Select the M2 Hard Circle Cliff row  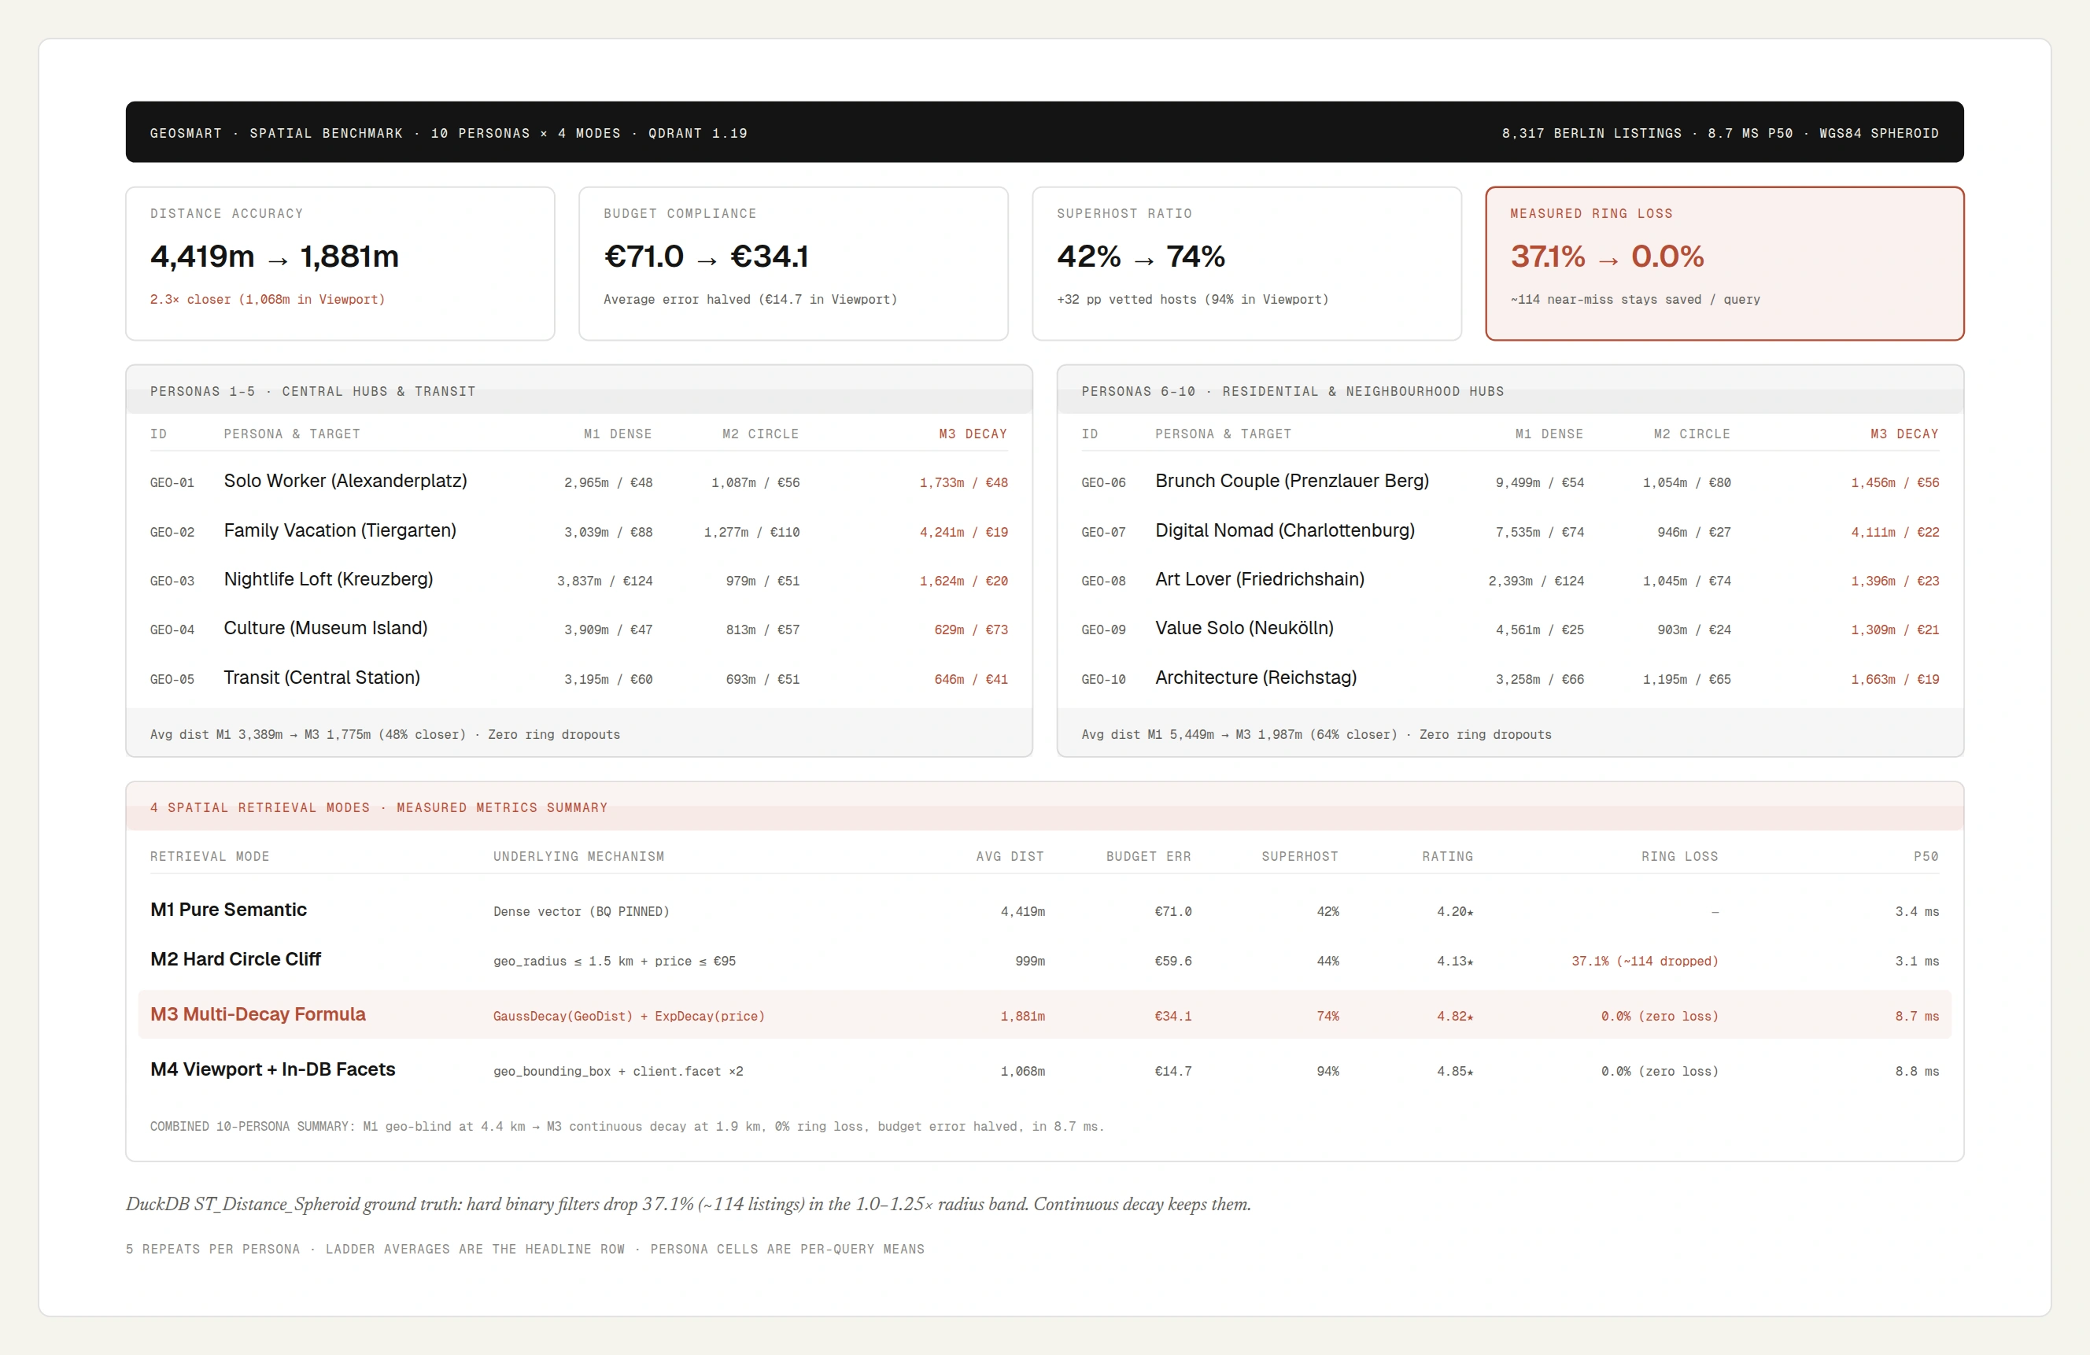1044,960
